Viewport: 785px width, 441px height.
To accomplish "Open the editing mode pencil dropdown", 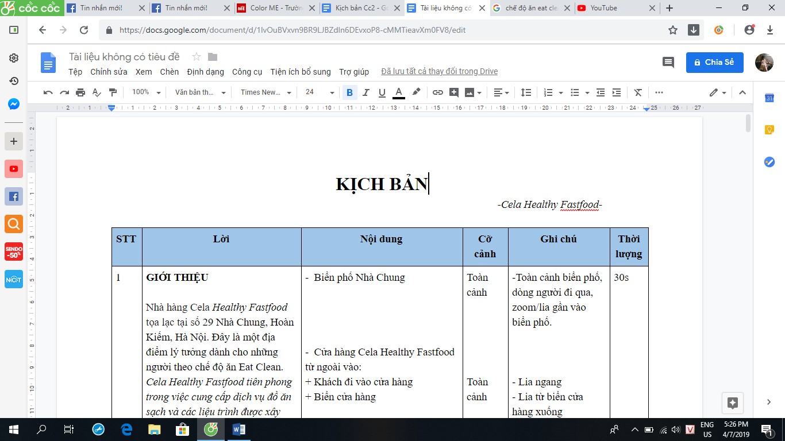I will coord(717,92).
